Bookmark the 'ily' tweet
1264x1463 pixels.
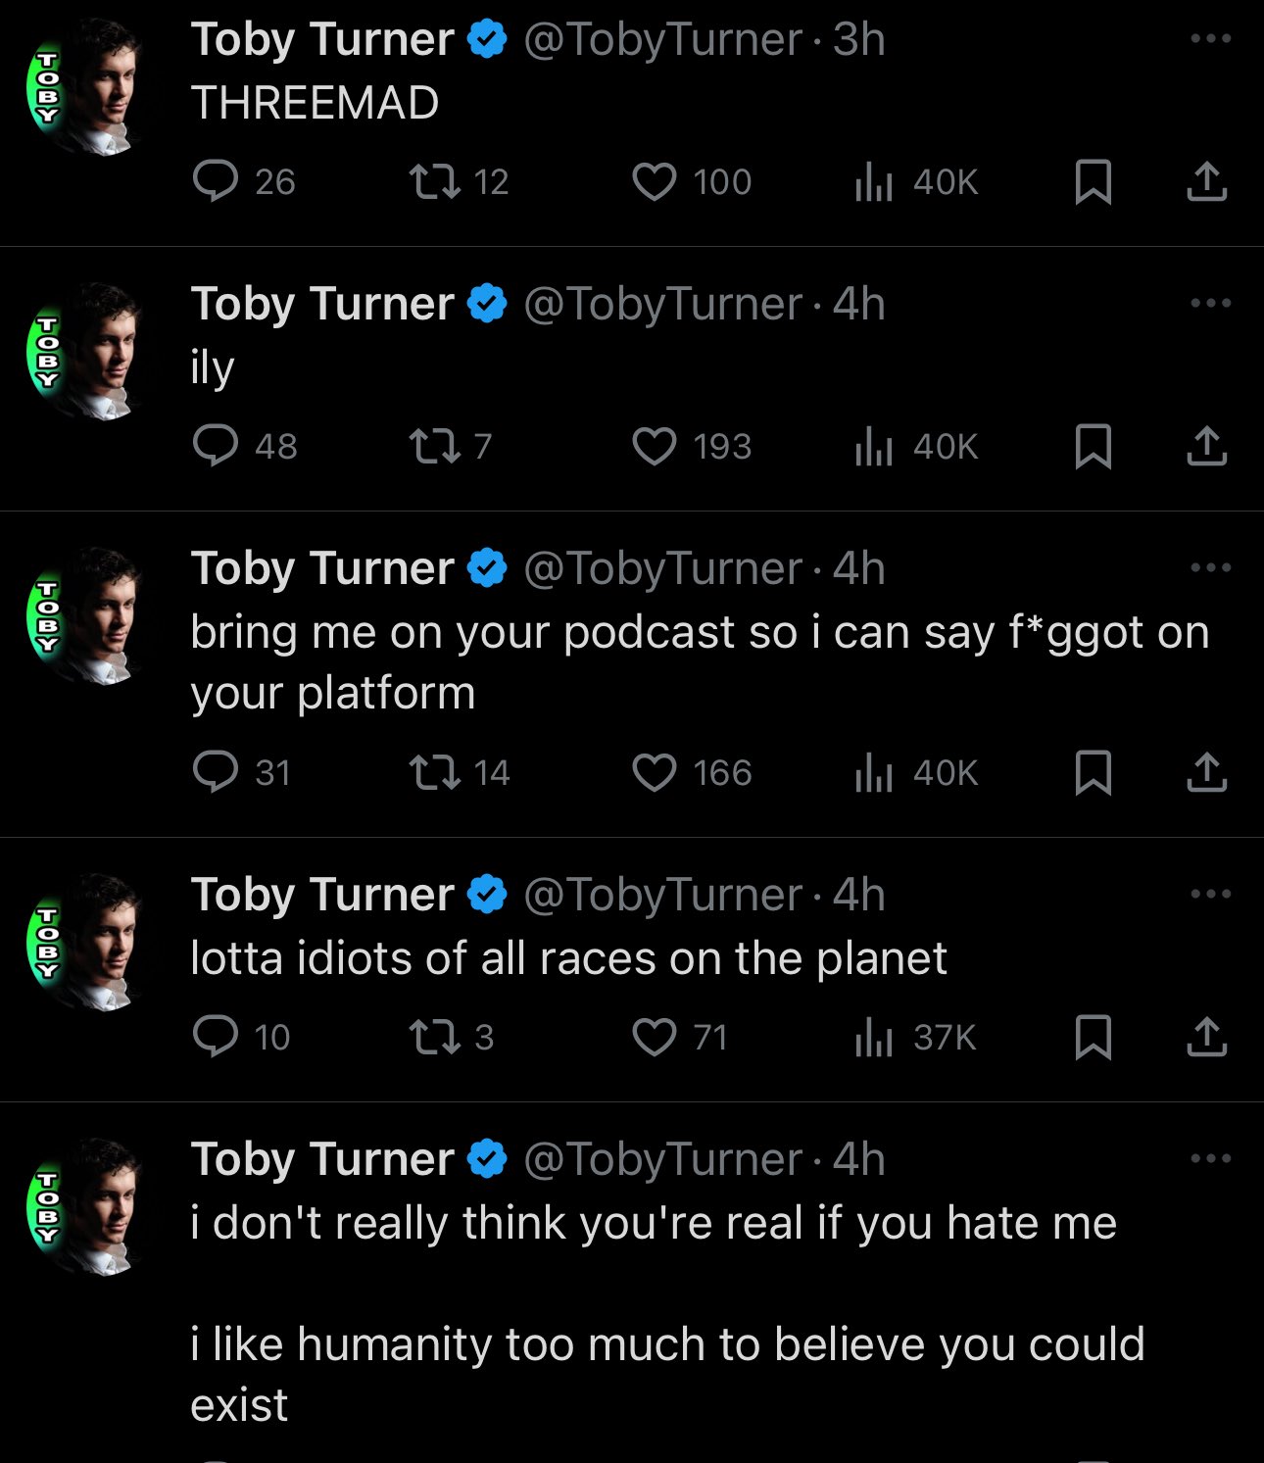coord(1093,447)
